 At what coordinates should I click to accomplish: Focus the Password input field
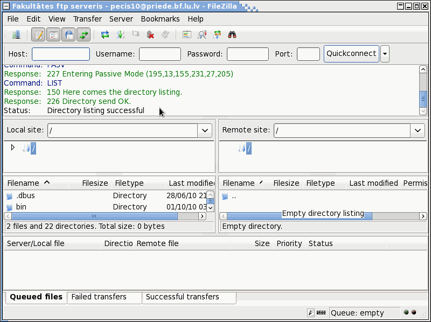(x=248, y=54)
